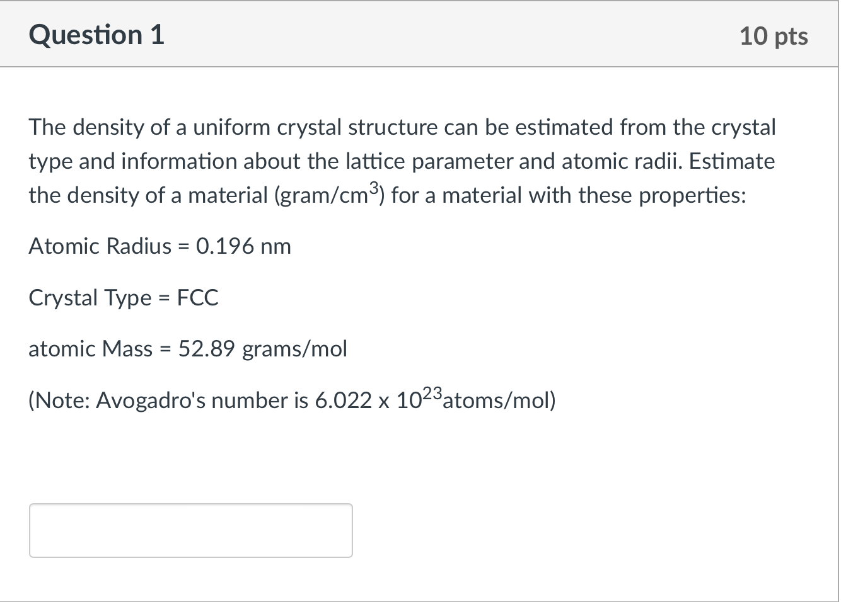Select the value 52.89 grams/mol
Screen dimensions: 841x602
click(x=261, y=348)
